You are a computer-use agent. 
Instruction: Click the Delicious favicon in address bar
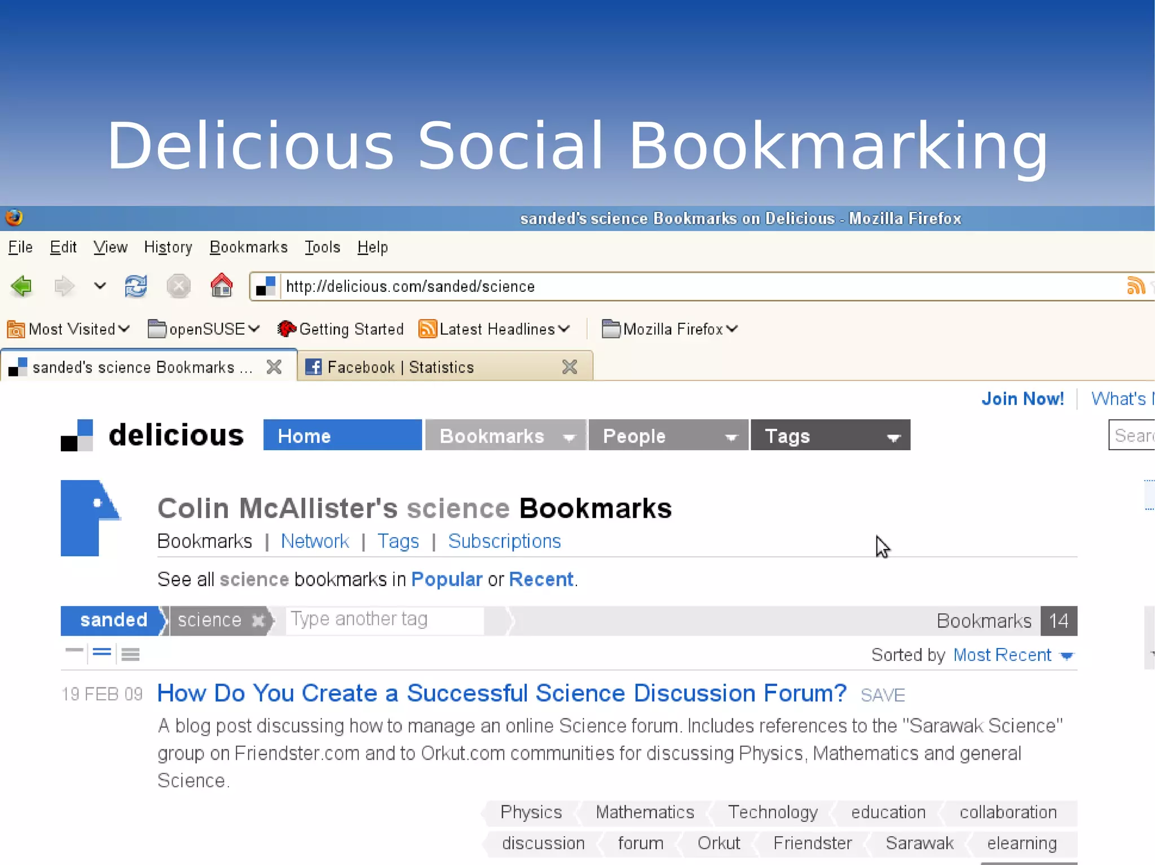pos(266,286)
